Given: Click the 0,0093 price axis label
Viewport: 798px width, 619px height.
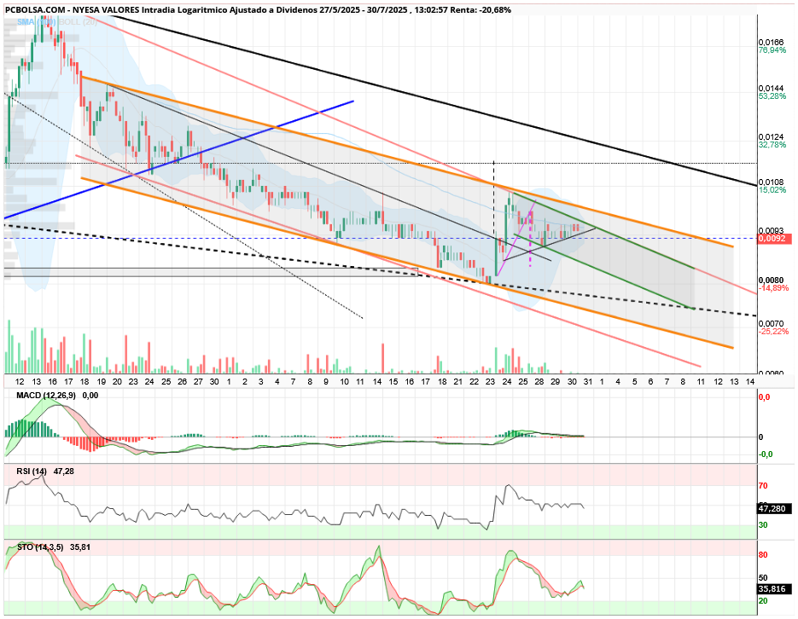Looking at the screenshot, I should click(771, 229).
